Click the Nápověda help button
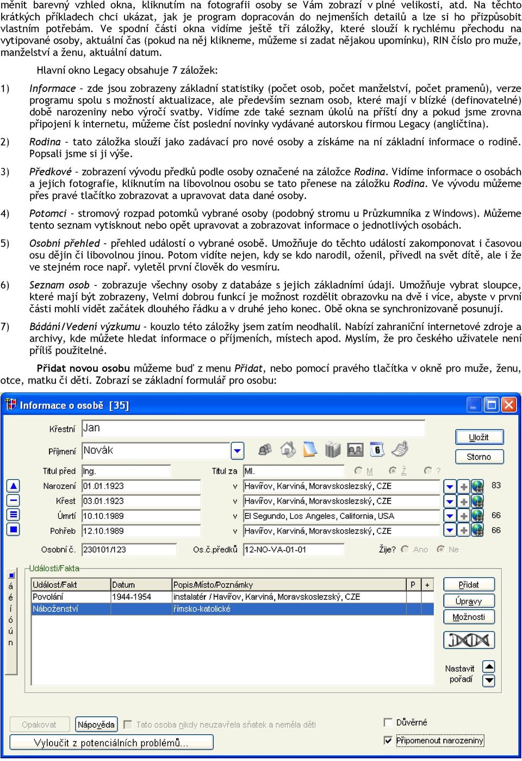Image resolution: width=522 pixels, height=761 pixels. tap(96, 725)
